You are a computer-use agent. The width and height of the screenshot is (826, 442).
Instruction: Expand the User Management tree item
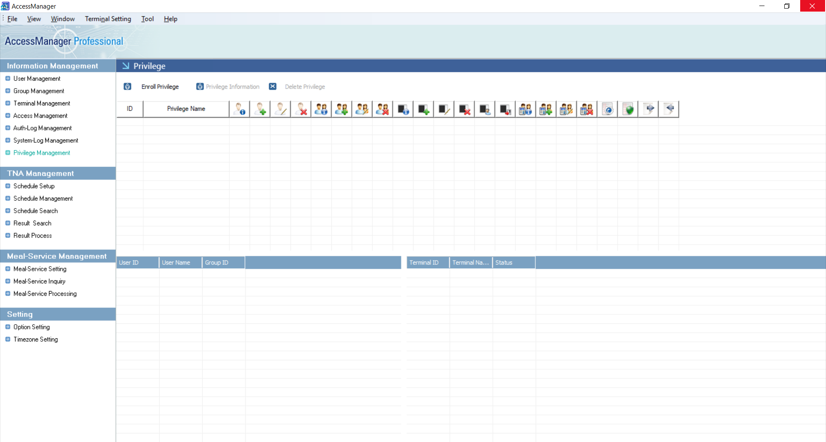click(x=37, y=78)
